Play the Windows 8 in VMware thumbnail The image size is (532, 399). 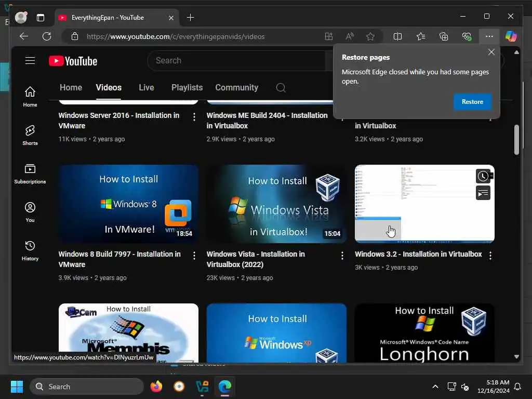tap(128, 204)
